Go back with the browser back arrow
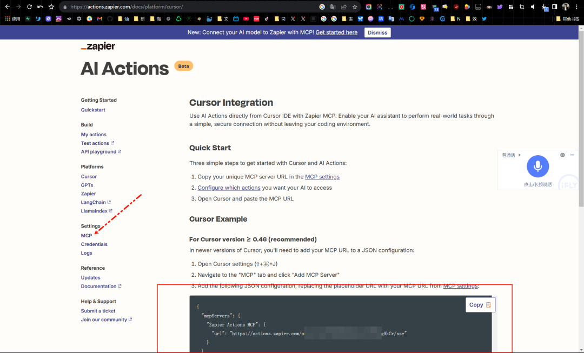This screenshot has width=584, height=353. pos(8,6)
